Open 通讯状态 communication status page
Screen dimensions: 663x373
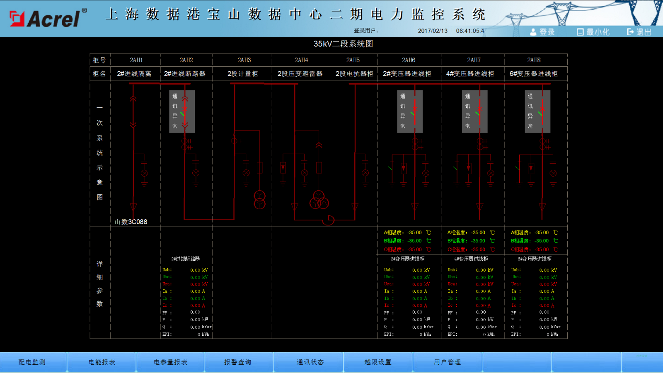[310, 362]
